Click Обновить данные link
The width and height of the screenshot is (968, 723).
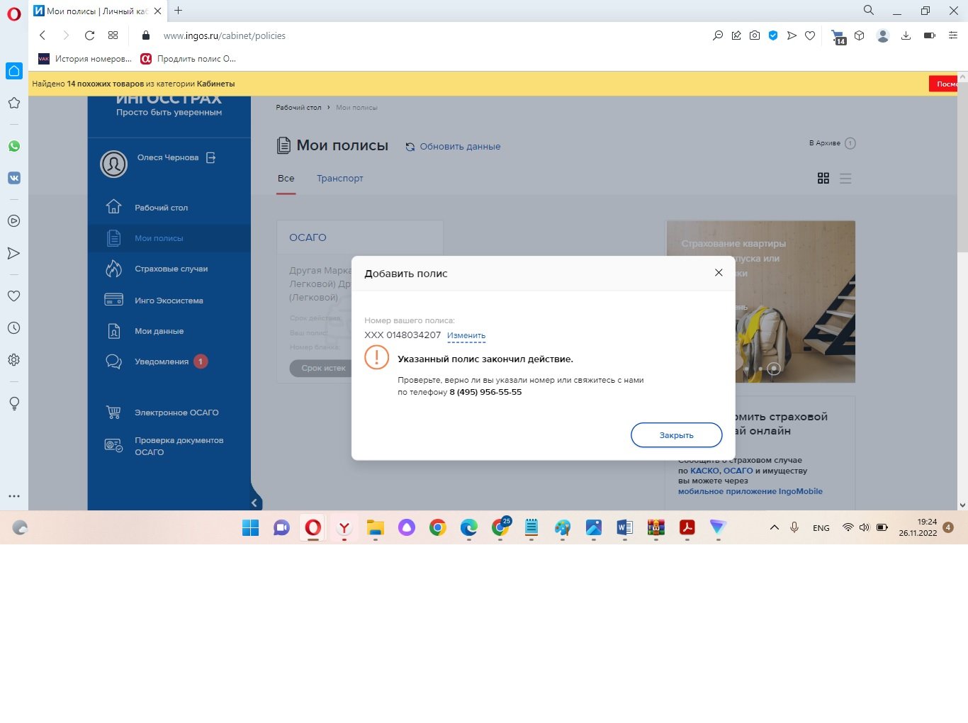tap(453, 147)
